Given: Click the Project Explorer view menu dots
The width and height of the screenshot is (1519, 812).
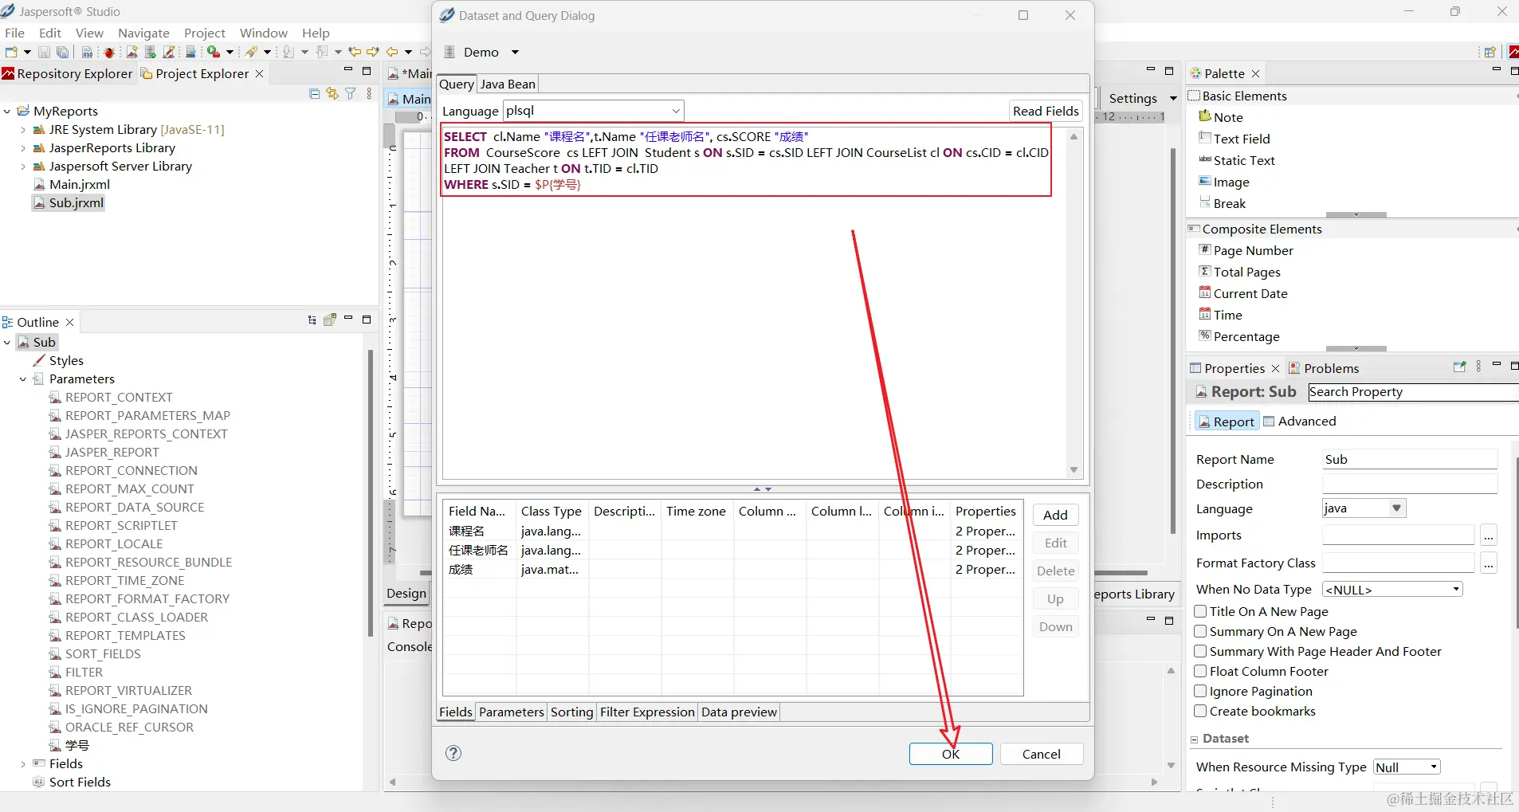Looking at the screenshot, I should (x=369, y=93).
